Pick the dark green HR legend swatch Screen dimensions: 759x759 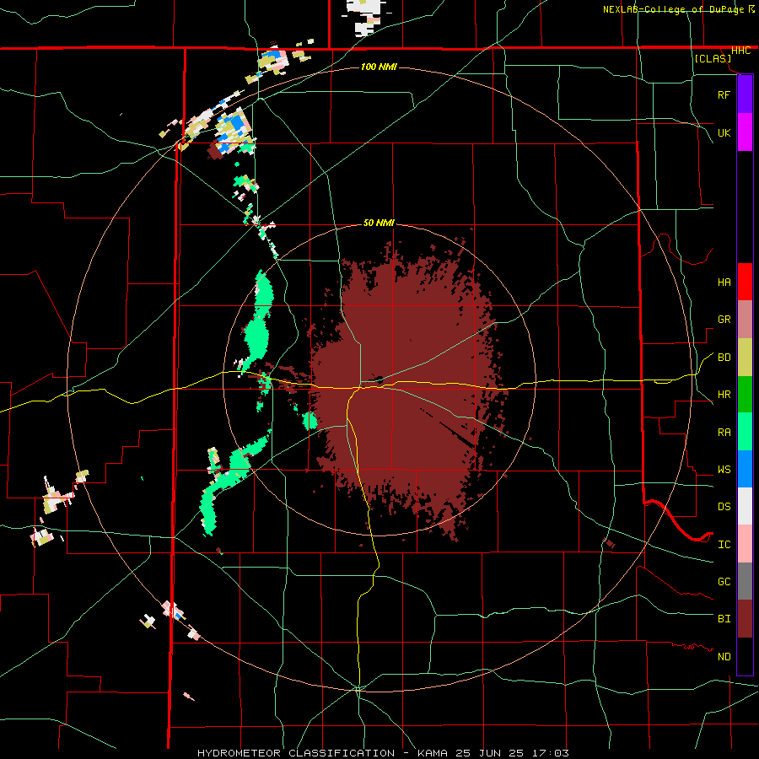click(x=745, y=394)
